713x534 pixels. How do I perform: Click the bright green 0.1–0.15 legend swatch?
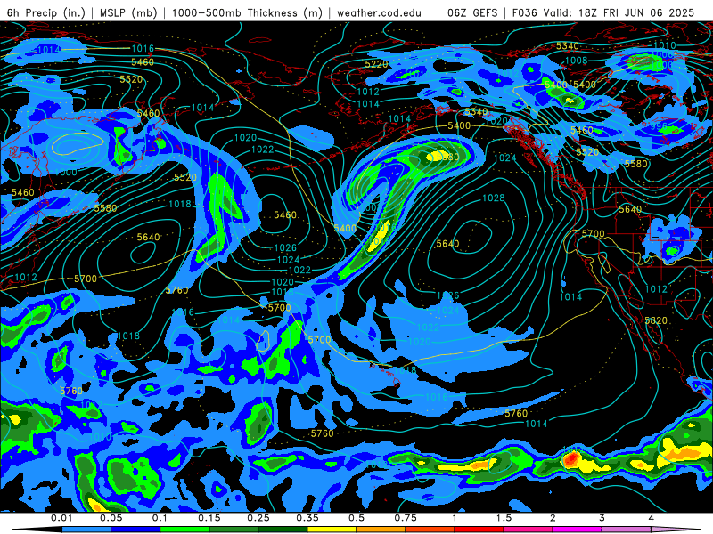click(184, 530)
